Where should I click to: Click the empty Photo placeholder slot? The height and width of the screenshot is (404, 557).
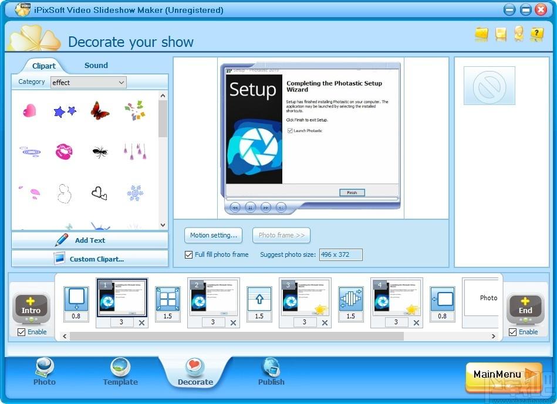point(481,297)
